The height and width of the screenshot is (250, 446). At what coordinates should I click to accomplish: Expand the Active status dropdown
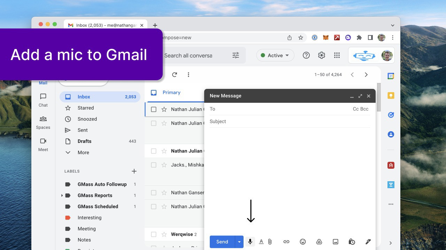[x=275, y=55]
